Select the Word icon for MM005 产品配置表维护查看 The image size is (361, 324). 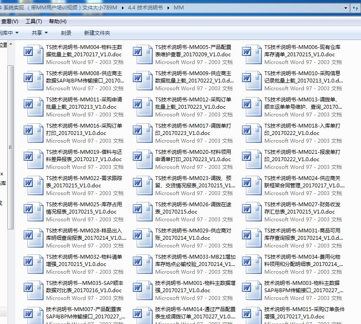pyautogui.click(x=143, y=54)
